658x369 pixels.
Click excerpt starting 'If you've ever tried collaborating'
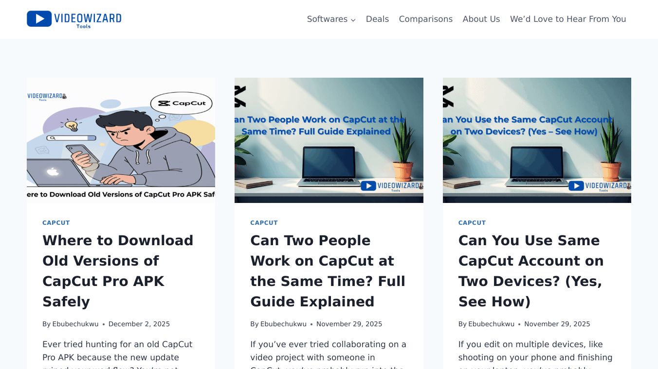point(329,354)
